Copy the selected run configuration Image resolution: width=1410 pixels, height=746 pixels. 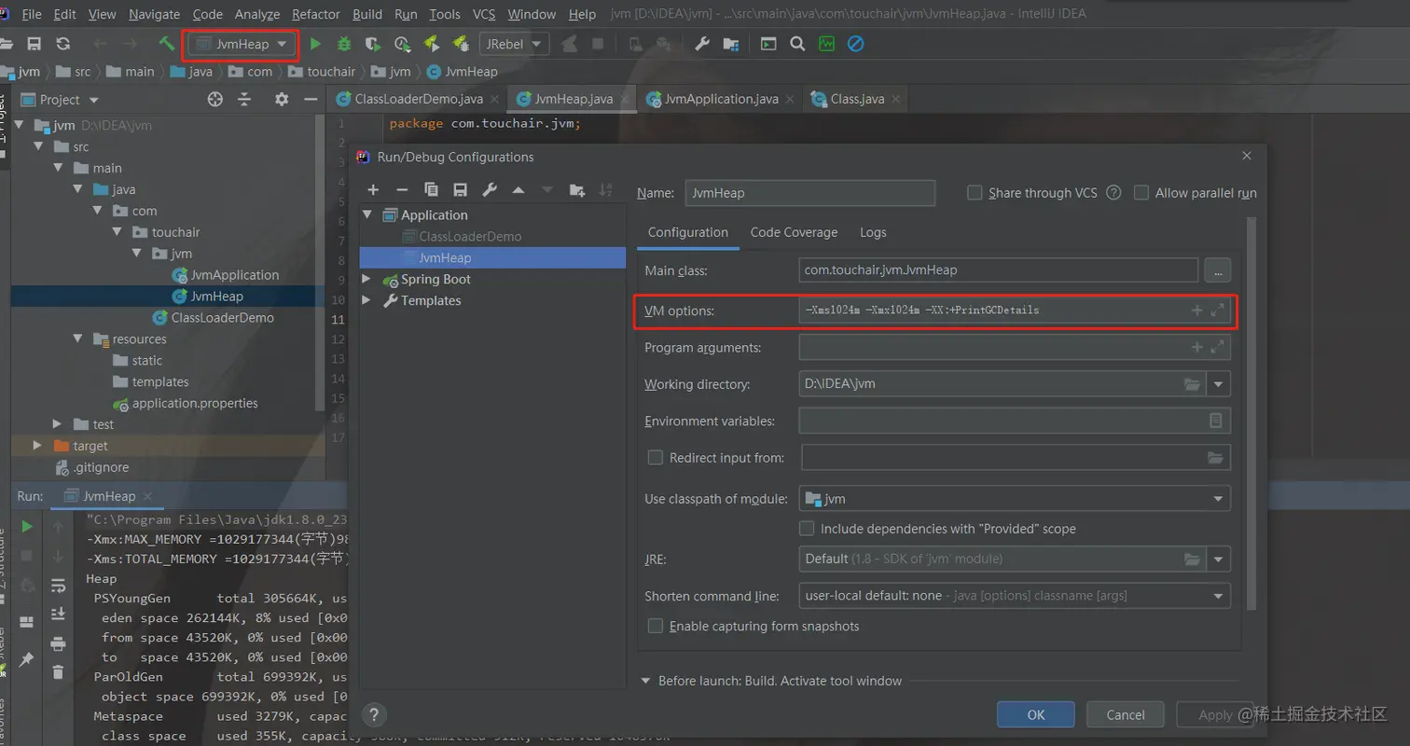coord(431,189)
